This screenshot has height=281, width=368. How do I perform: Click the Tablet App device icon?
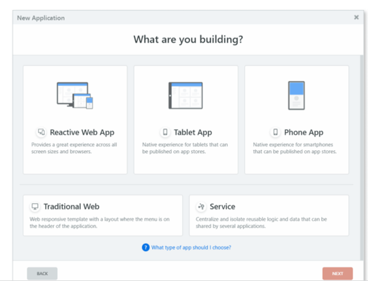coord(165,132)
